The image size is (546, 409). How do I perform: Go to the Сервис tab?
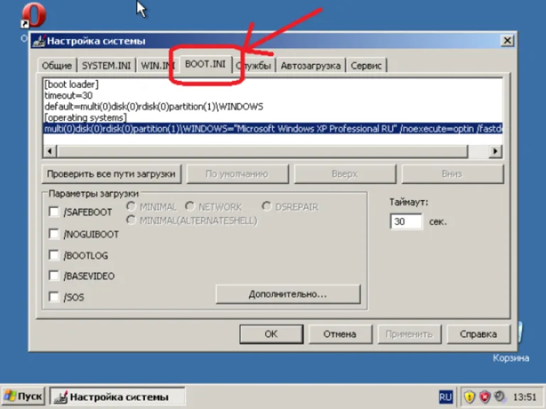(x=366, y=66)
